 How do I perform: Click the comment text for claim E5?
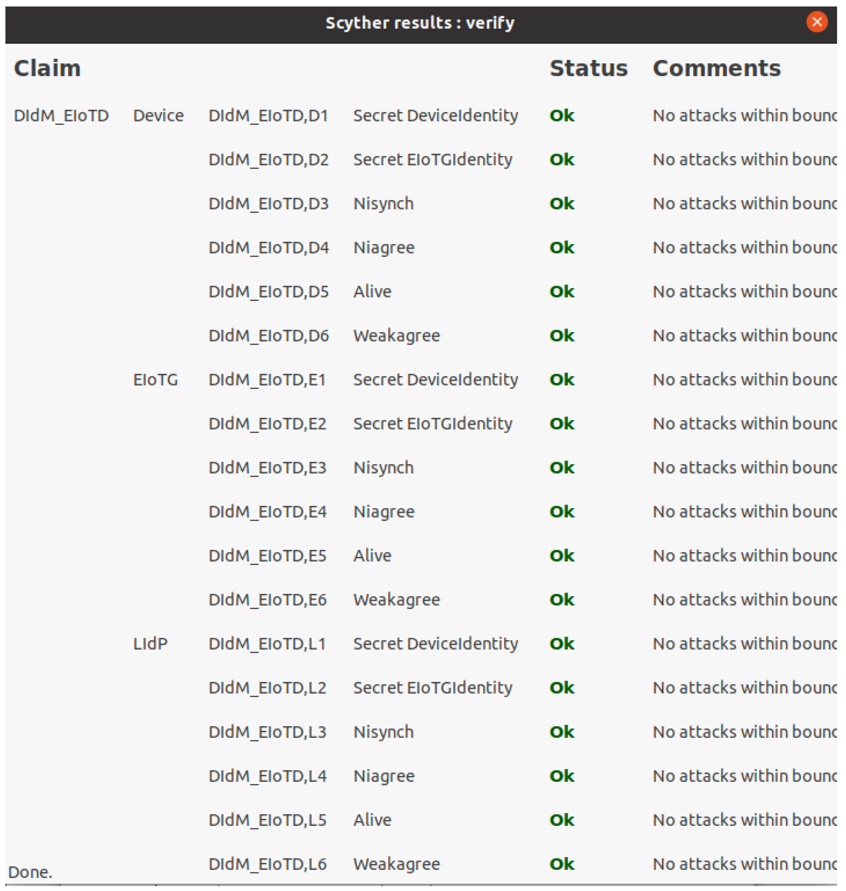pos(744,556)
